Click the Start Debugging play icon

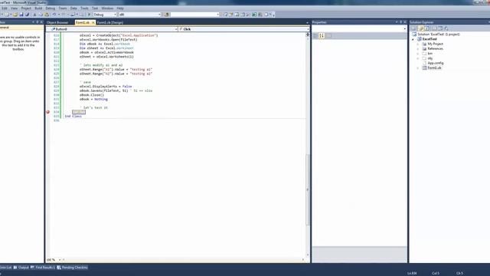(x=89, y=15)
